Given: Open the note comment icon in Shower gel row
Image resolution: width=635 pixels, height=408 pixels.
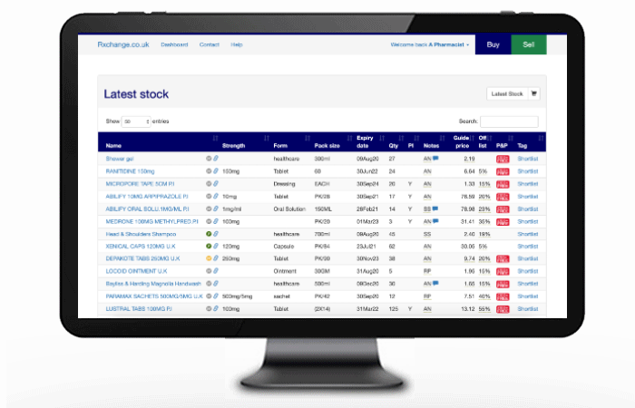Looking at the screenshot, I should 435,159.
